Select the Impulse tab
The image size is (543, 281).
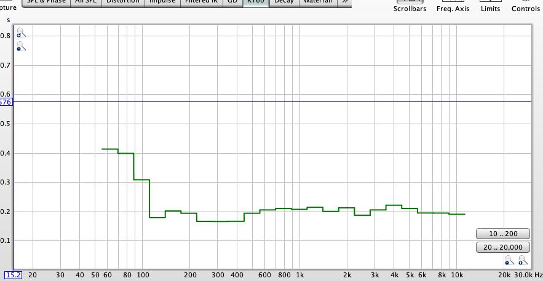coord(162,2)
